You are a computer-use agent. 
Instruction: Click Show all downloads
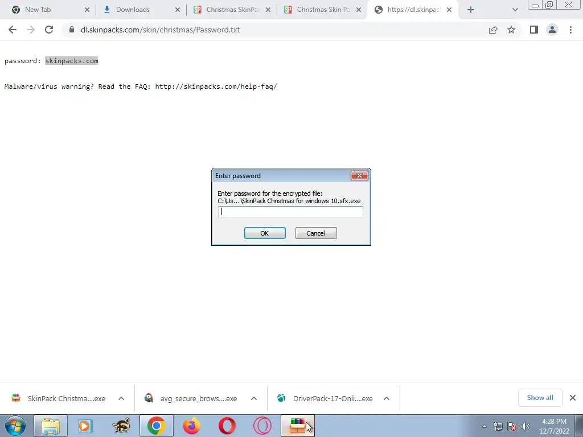pyautogui.click(x=540, y=398)
